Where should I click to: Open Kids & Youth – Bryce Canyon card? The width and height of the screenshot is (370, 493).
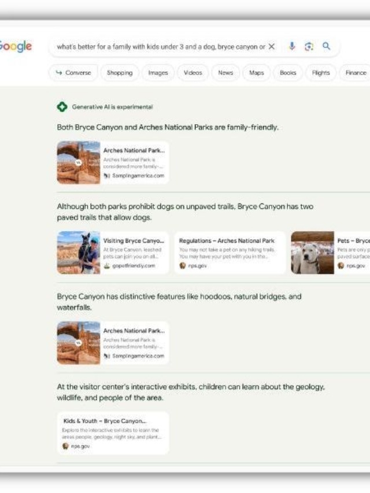tap(113, 433)
